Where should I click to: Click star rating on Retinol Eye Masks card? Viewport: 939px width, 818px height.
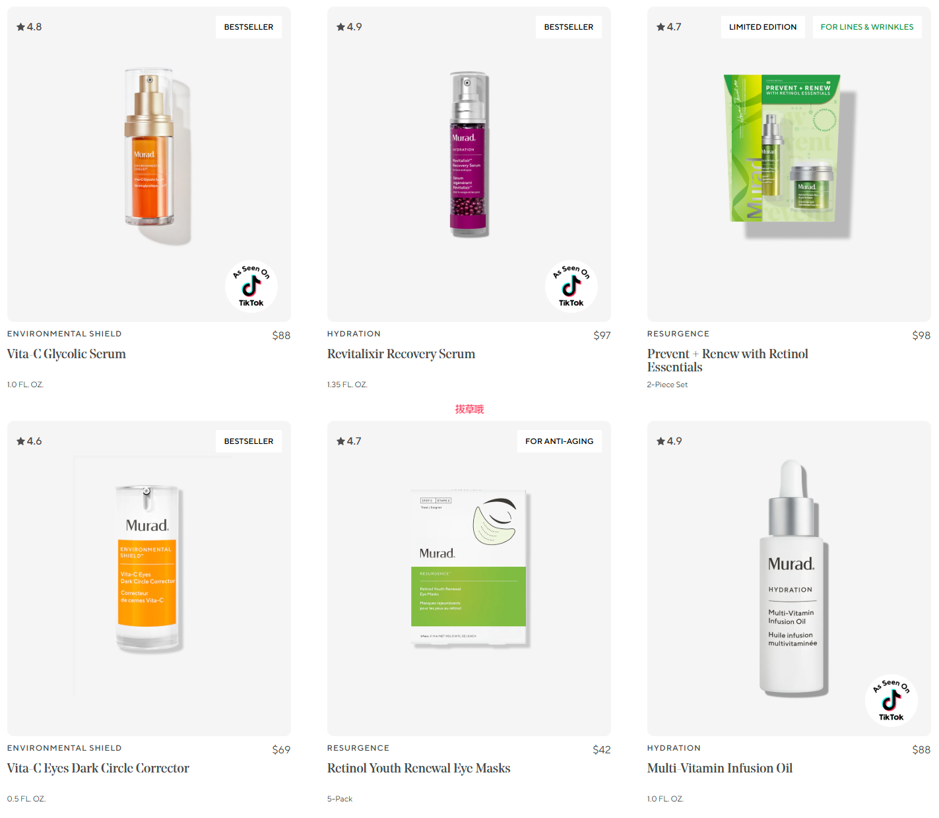click(348, 441)
